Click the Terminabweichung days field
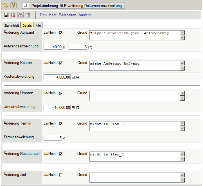The width and height of the screenshot is (203, 186). pyautogui.click(x=53, y=138)
